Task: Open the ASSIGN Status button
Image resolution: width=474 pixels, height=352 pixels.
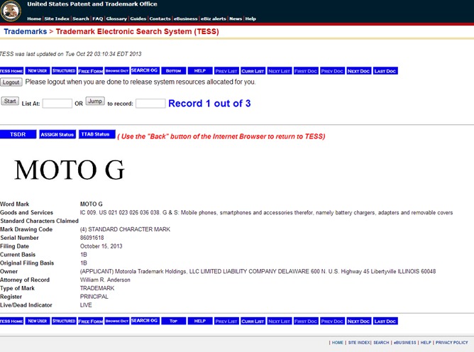Action: point(57,134)
